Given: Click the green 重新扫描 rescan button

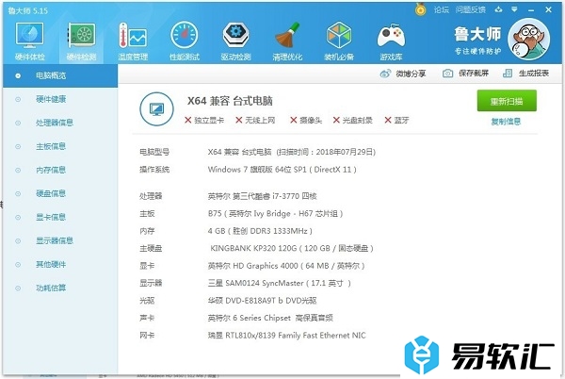Looking at the screenshot, I should click(507, 101).
